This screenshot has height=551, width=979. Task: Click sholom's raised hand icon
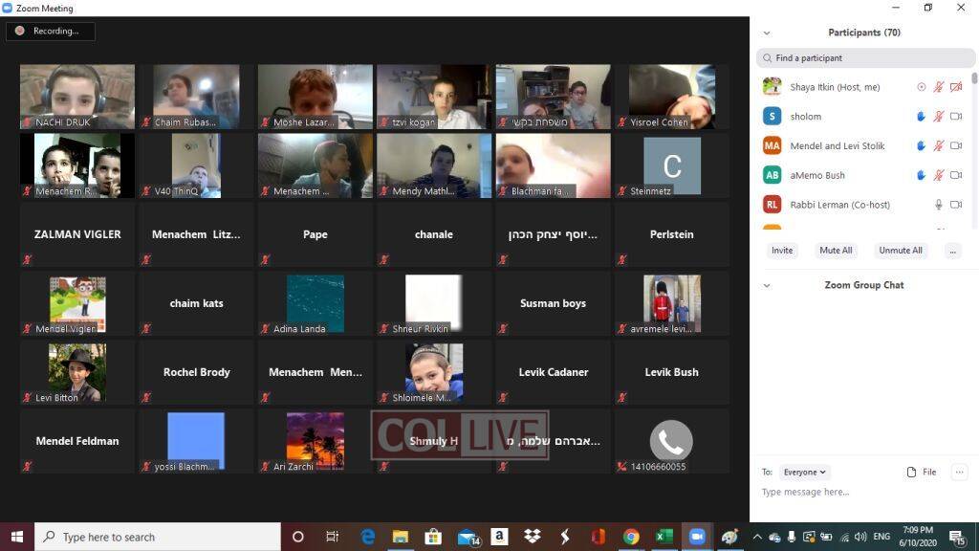coord(922,117)
